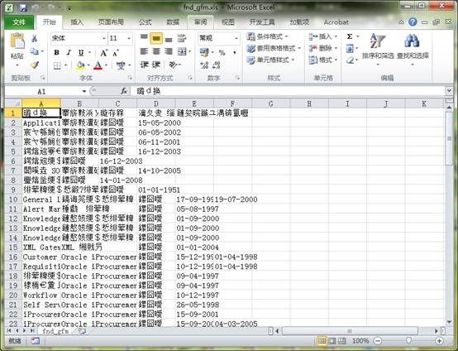Click the Copy icon in clipboard group
458x351 pixels.
coord(35,51)
